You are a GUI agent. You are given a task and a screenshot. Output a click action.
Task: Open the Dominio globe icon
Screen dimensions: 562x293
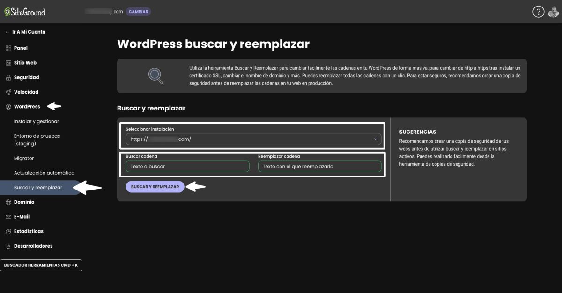7,202
